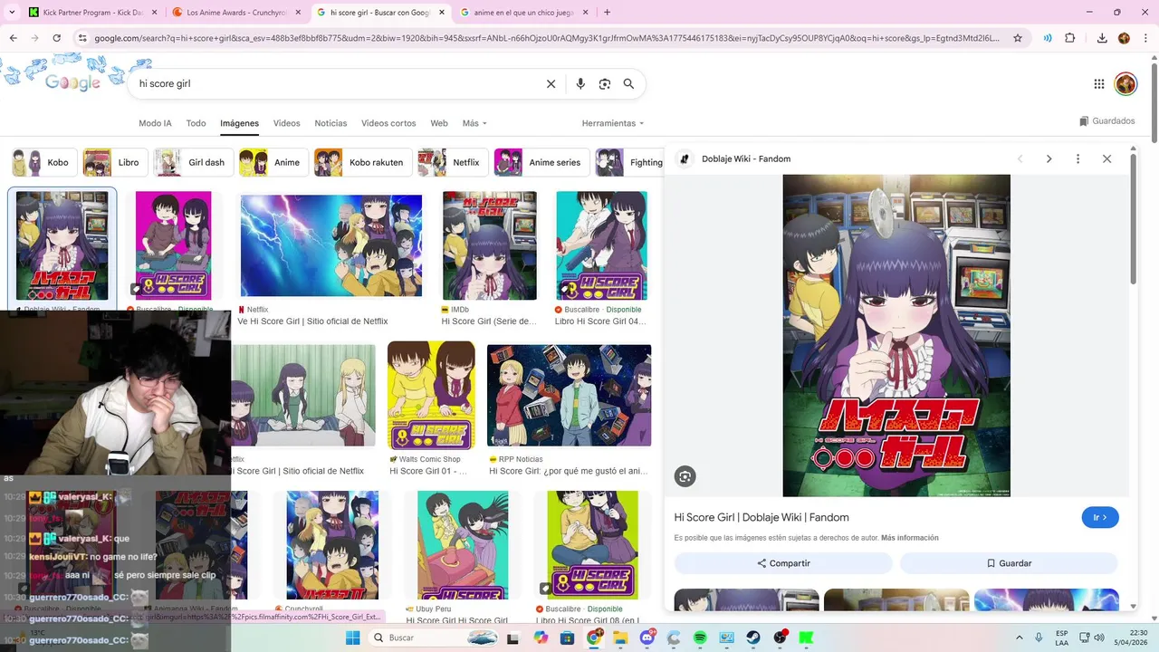Select the Kobo filter chip
Viewport: 1159px width, 652px height.
[x=43, y=162]
